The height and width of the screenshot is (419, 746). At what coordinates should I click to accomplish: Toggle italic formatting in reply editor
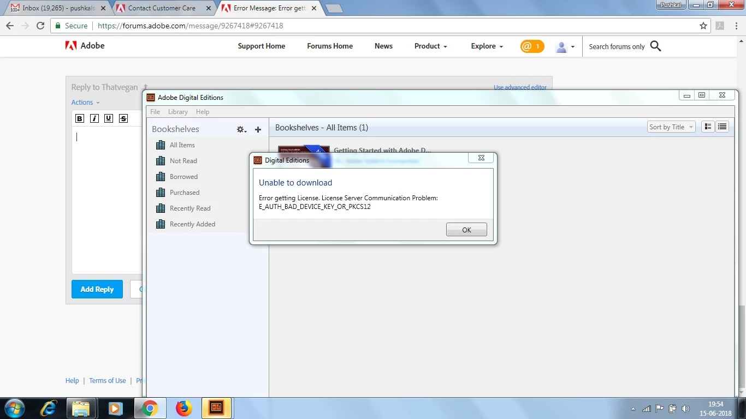pyautogui.click(x=94, y=118)
